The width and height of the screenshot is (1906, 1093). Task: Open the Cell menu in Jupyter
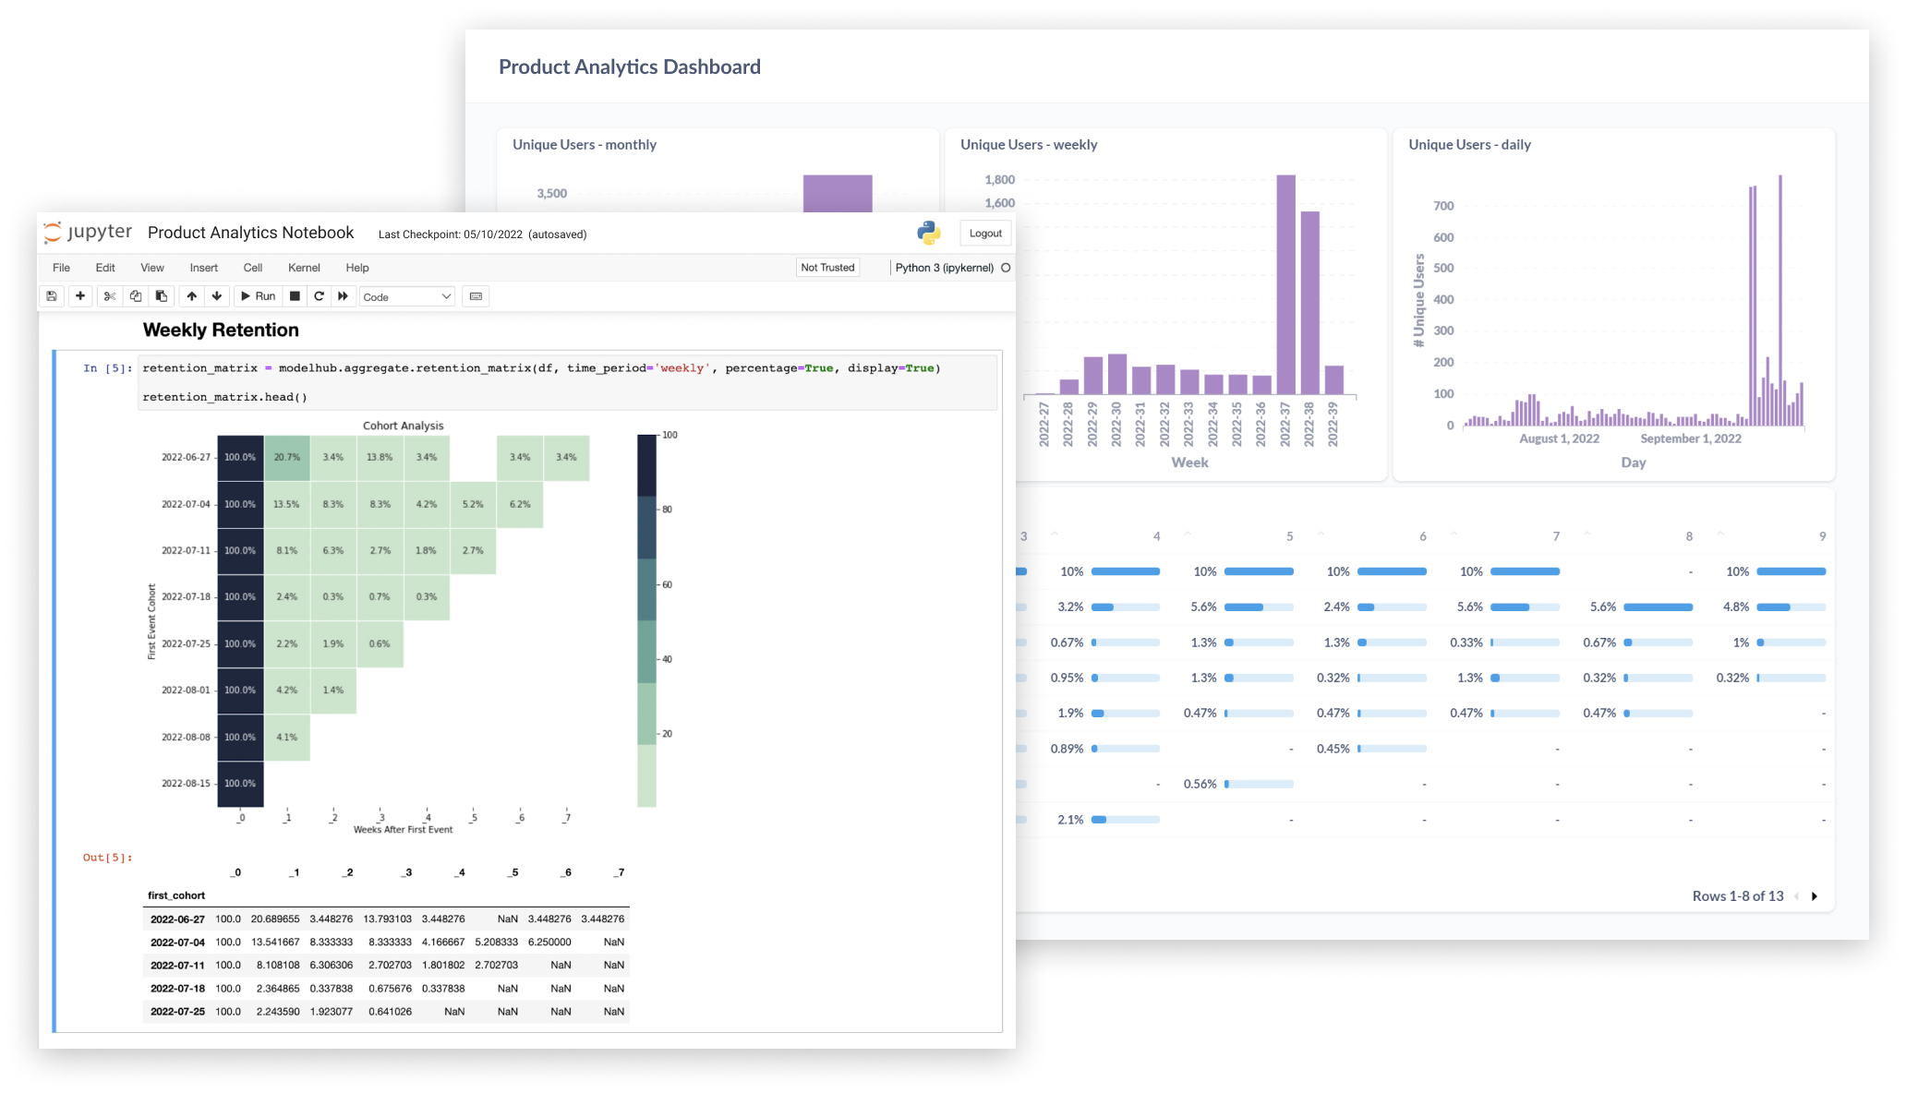pos(253,268)
